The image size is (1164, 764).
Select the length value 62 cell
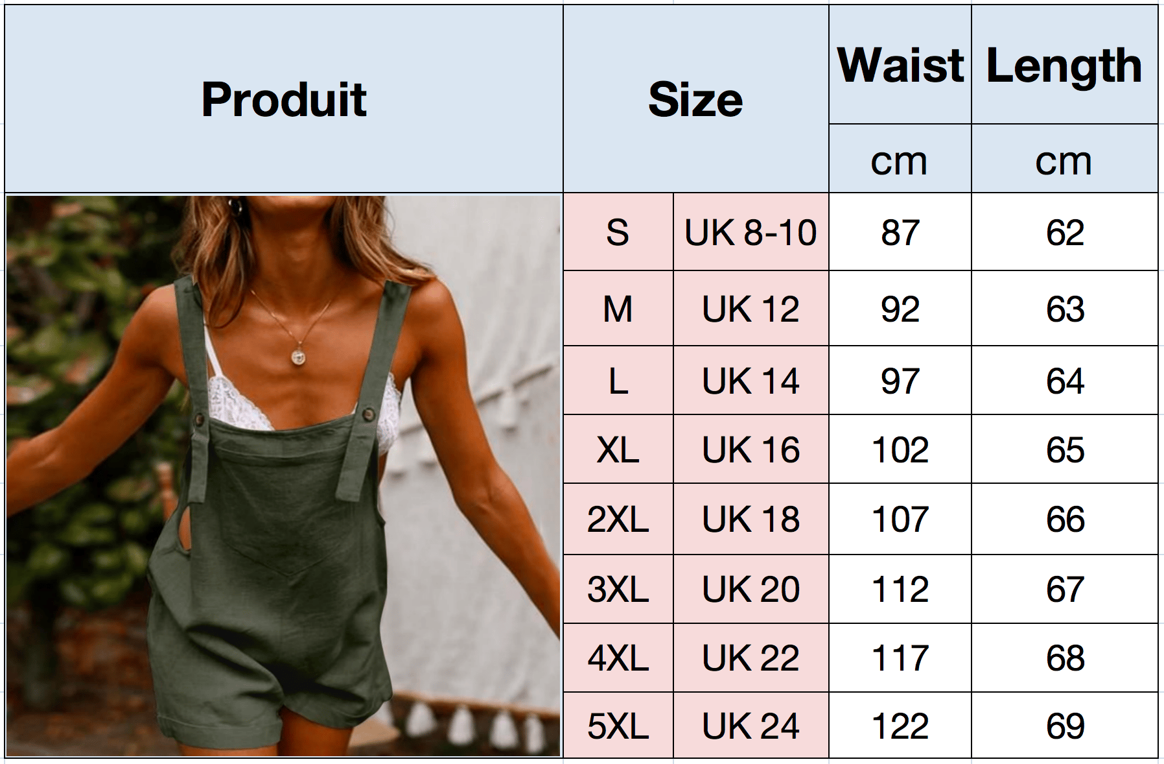point(1064,232)
